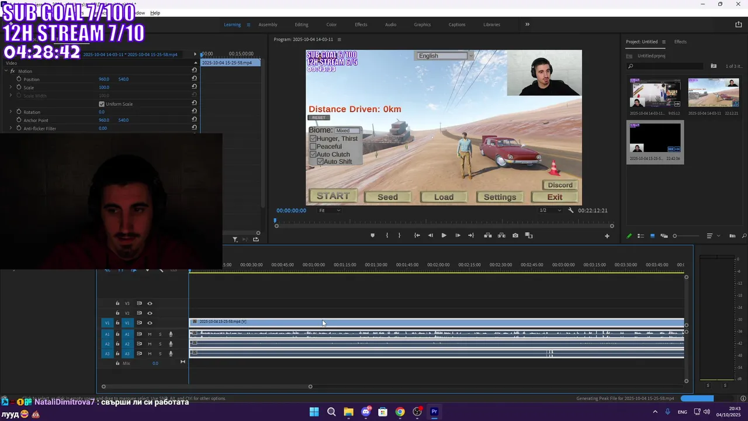Open Automate to Sequence icon
Viewport: 748px width, 421px height.
tap(732, 236)
